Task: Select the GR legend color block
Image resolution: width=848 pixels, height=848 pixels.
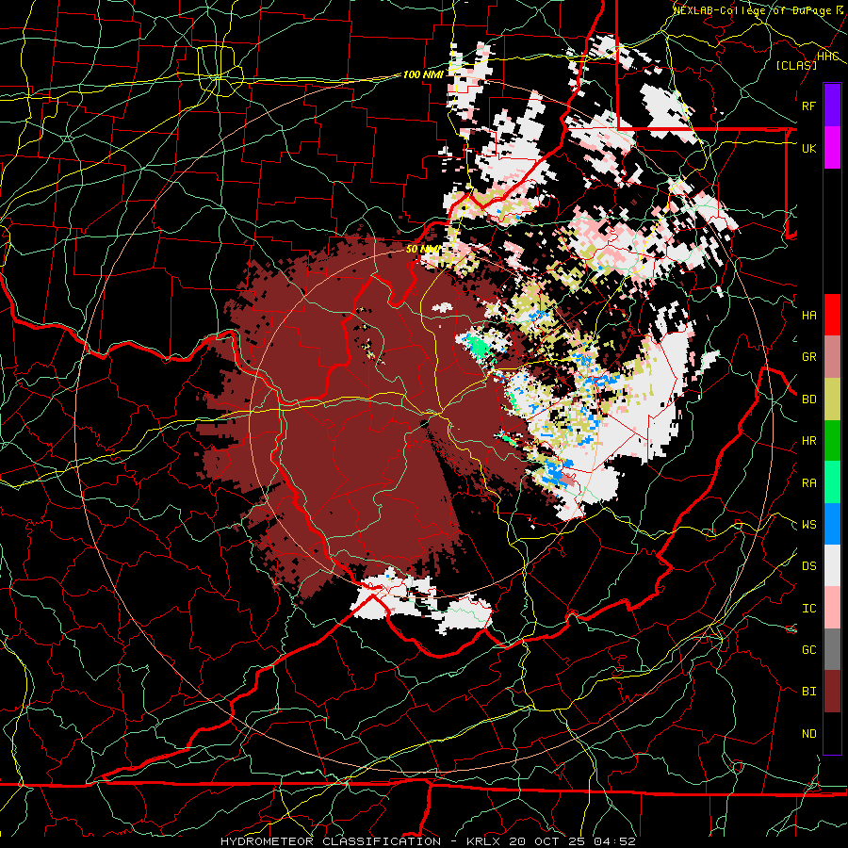Action: [832, 356]
